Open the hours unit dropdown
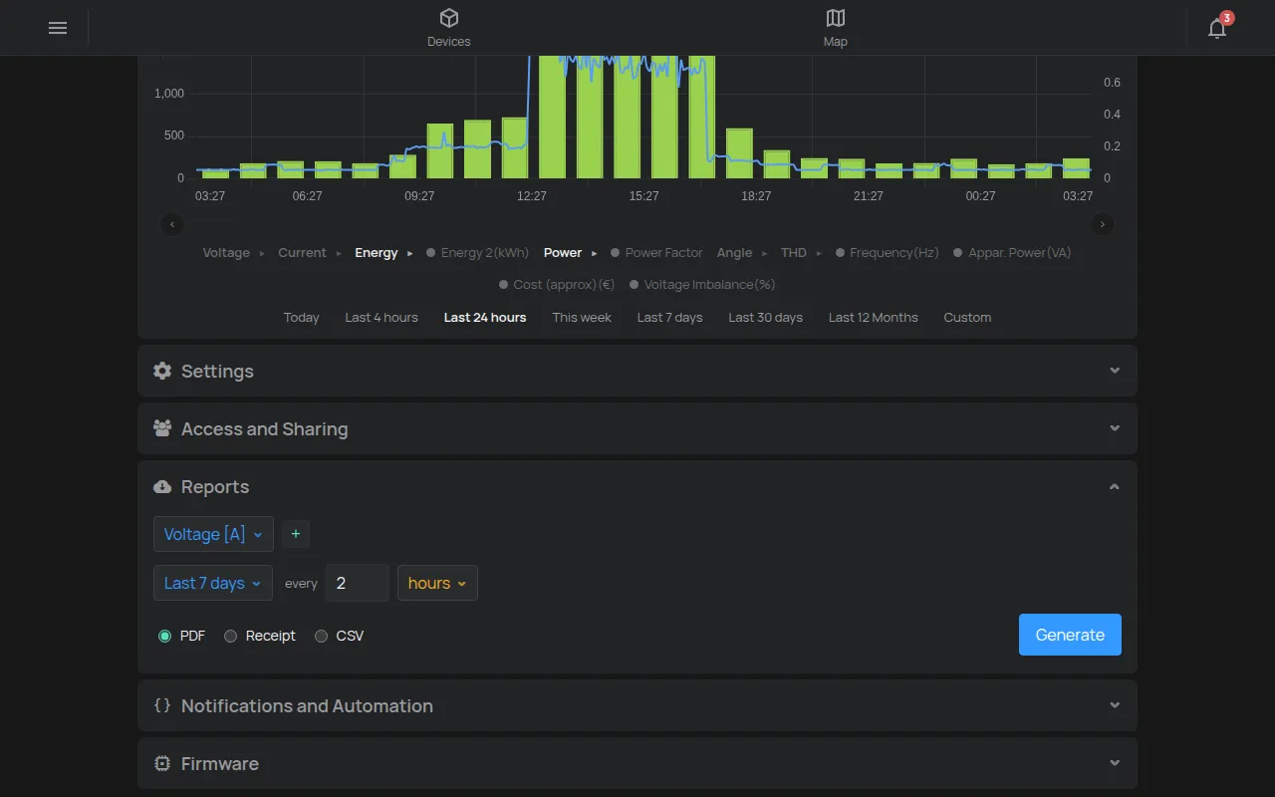Screen dimensions: 1275x797 pos(437,583)
